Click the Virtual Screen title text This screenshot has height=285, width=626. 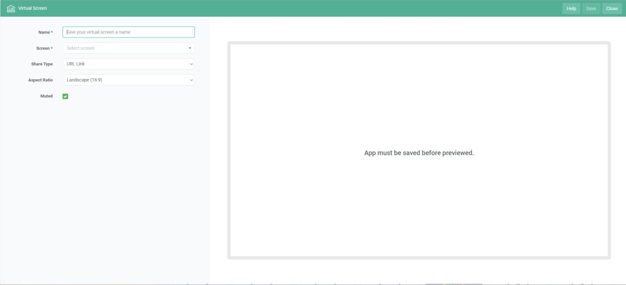32,8
